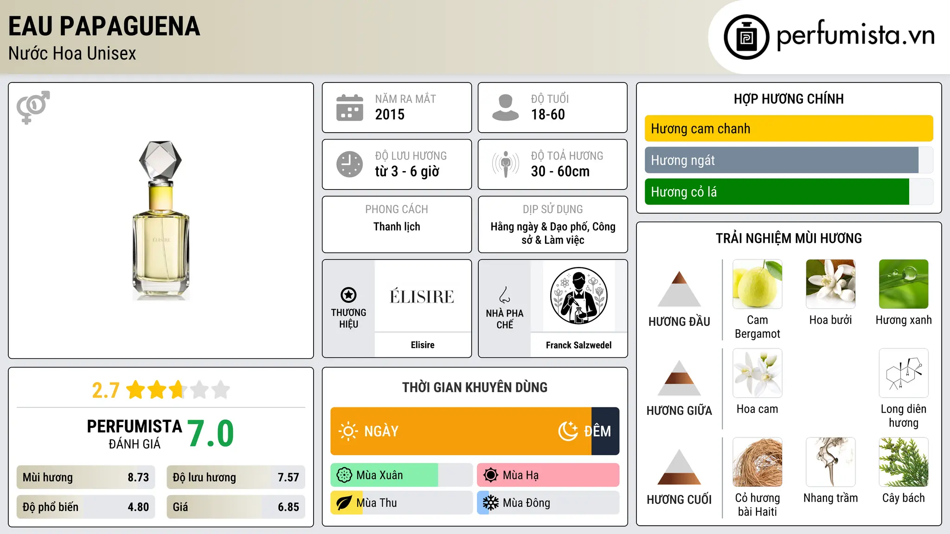Open the Cây bách note image
The image size is (950, 534).
pos(904,462)
